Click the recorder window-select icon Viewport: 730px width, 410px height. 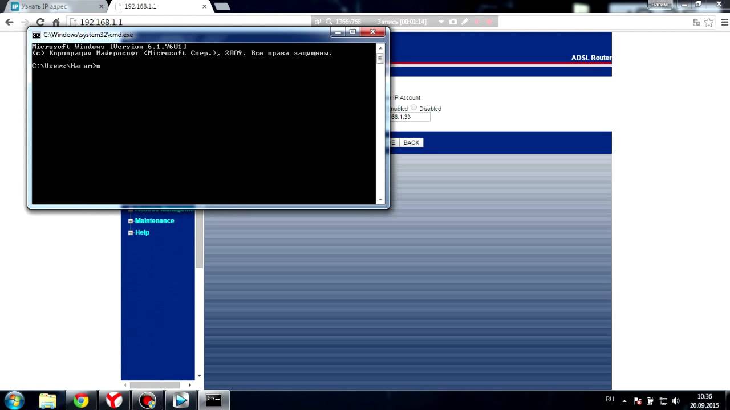pos(318,22)
